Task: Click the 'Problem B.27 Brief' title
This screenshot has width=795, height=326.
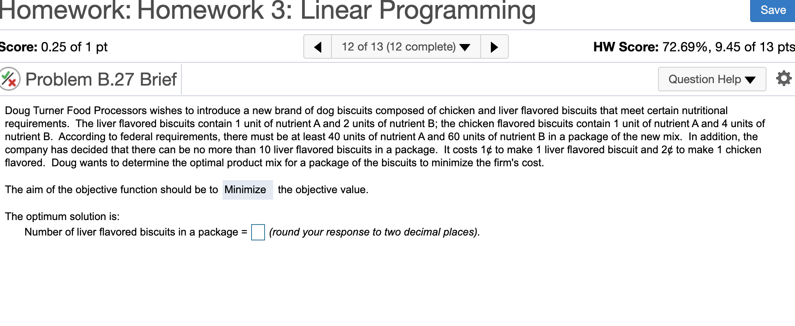Action: point(100,79)
